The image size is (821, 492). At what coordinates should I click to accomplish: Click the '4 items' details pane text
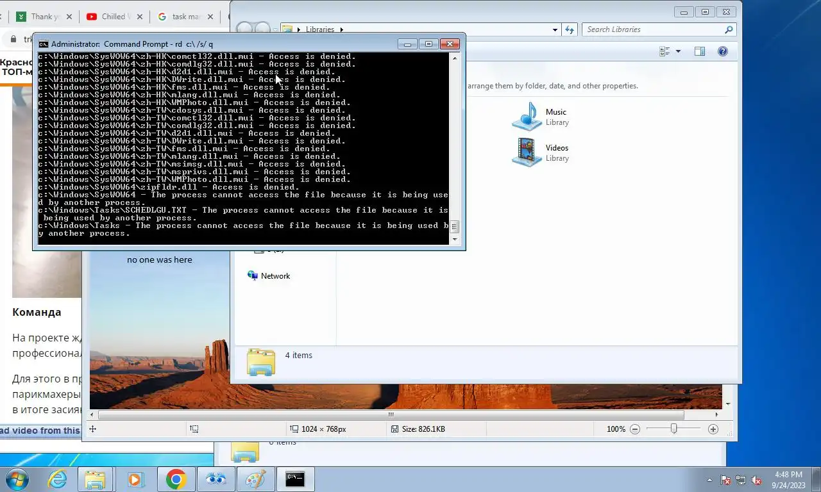tap(299, 355)
